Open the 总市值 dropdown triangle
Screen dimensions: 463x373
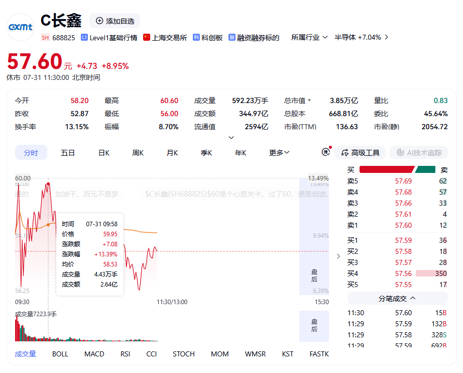[309, 100]
